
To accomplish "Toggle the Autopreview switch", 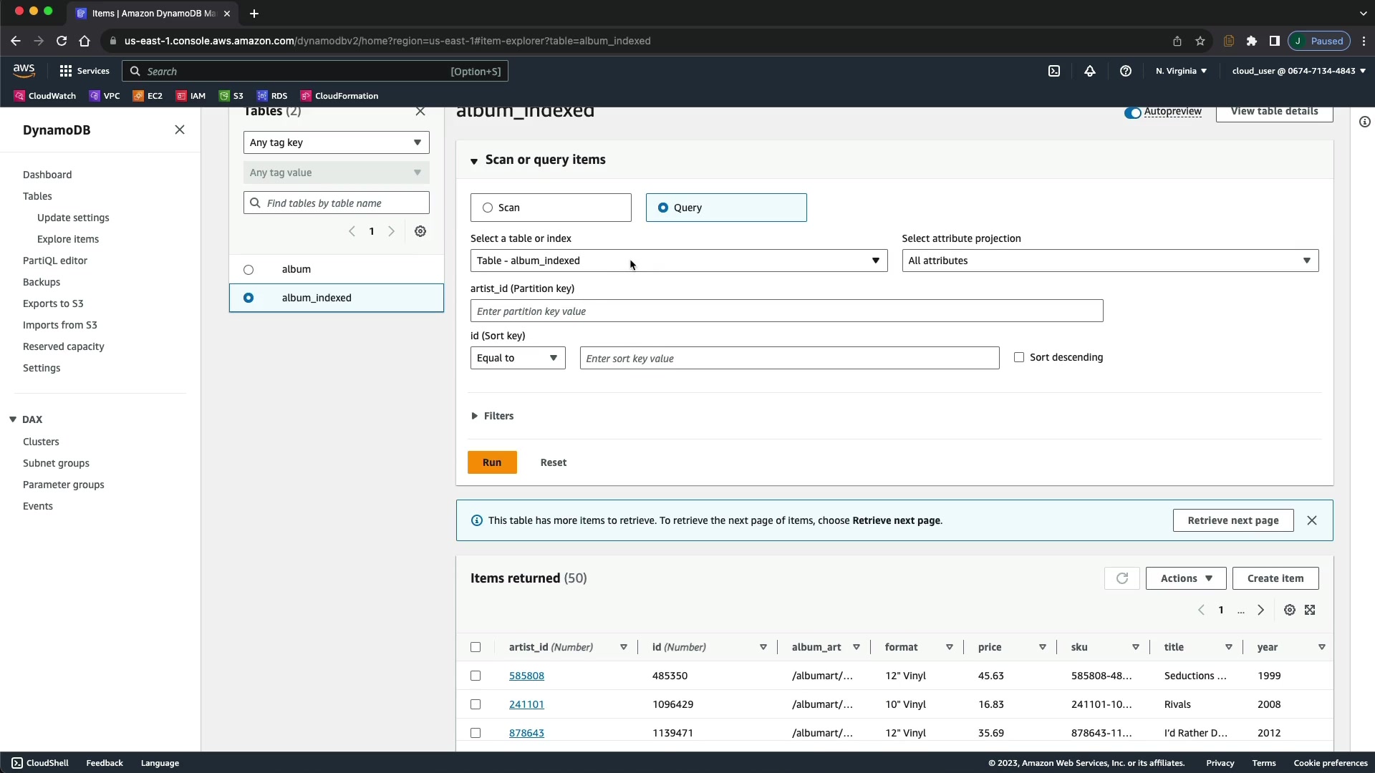I will tap(1132, 112).
